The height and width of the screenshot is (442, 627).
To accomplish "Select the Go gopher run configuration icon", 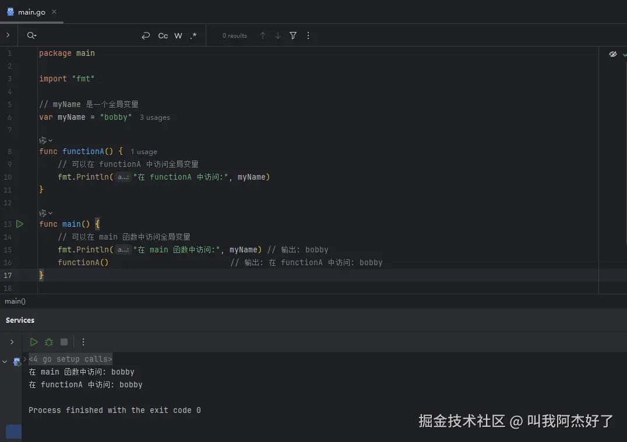I will click(17, 361).
